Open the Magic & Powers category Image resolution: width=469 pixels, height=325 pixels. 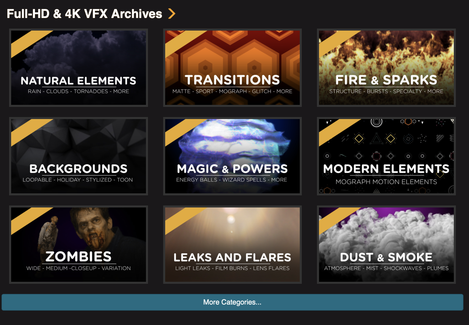pos(232,156)
